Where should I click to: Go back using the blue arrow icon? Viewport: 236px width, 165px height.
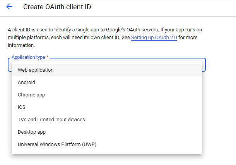(x=9, y=7)
